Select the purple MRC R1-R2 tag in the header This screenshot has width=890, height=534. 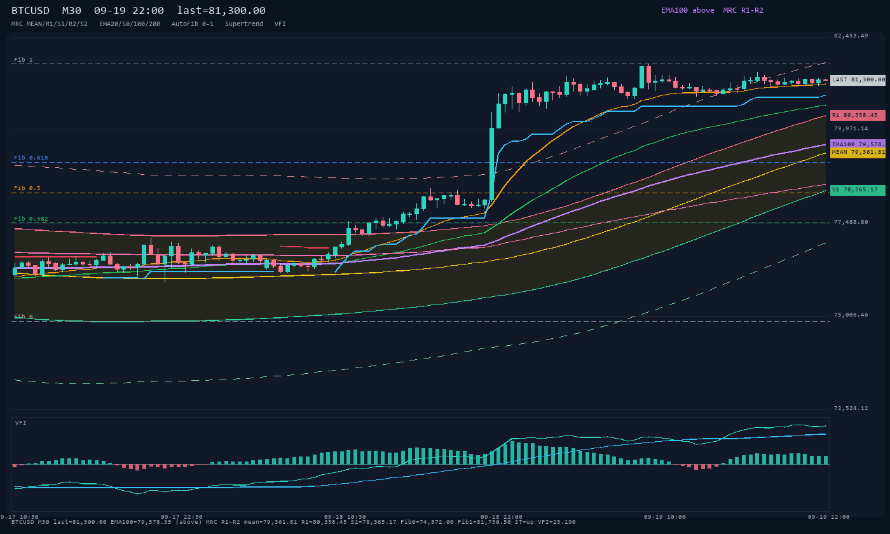[x=743, y=10]
